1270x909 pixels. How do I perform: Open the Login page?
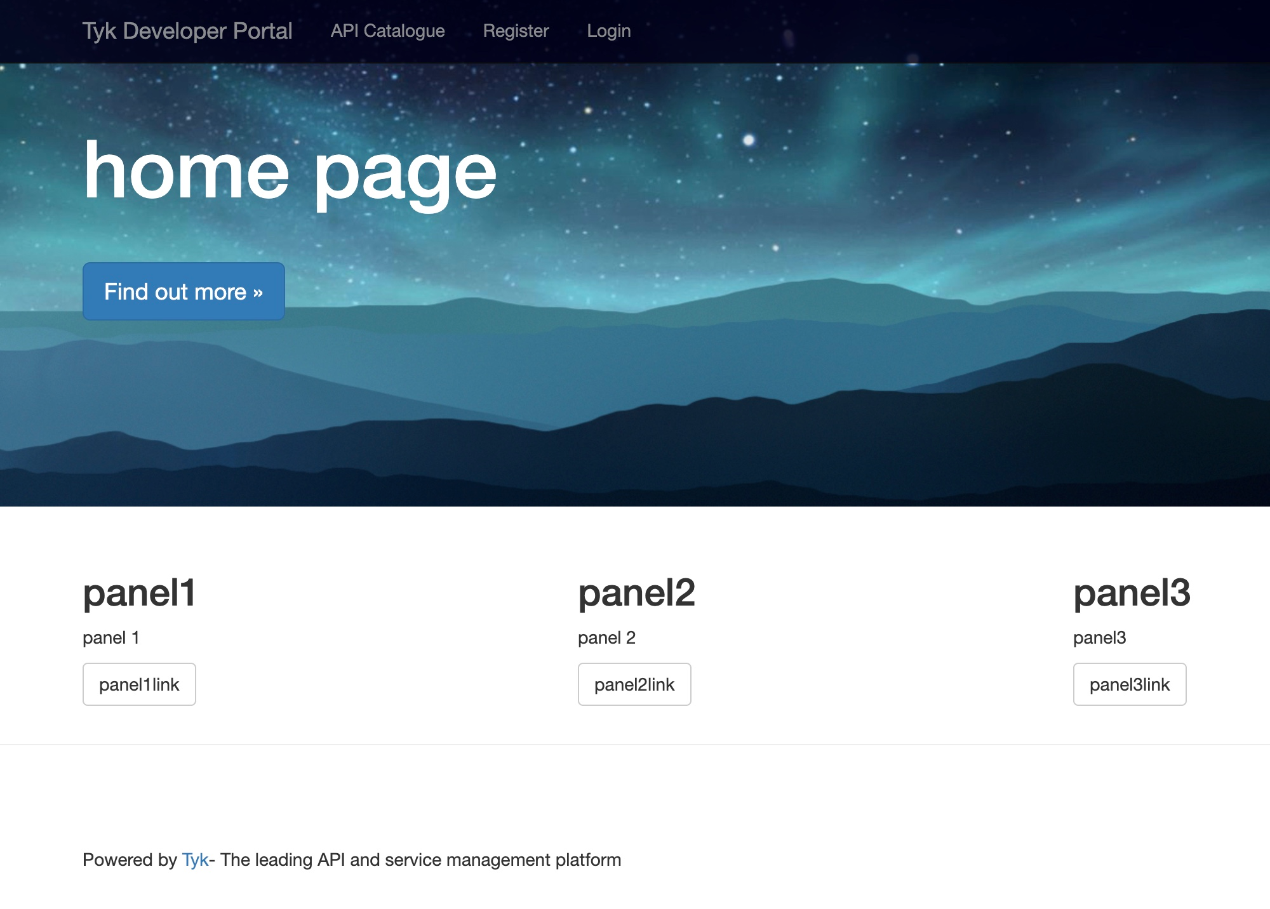(609, 30)
